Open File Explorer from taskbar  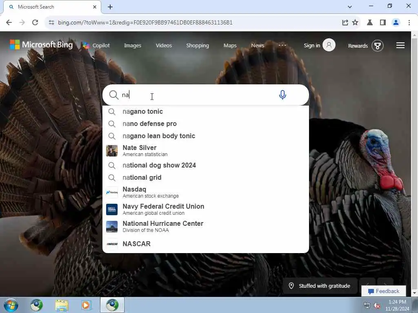62,305
